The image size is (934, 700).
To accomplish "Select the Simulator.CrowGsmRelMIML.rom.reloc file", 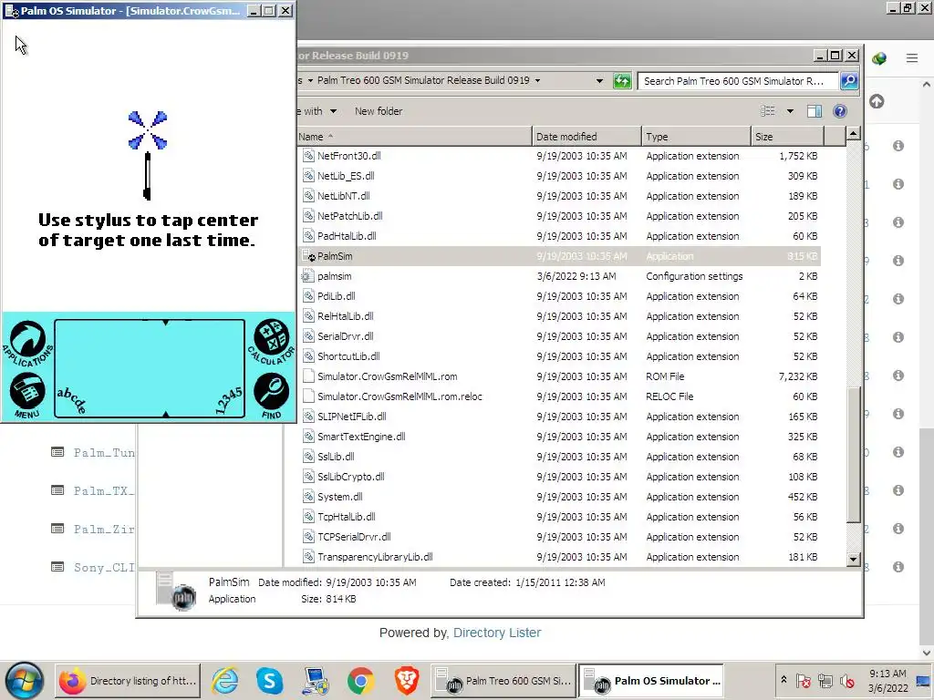I will (x=400, y=396).
